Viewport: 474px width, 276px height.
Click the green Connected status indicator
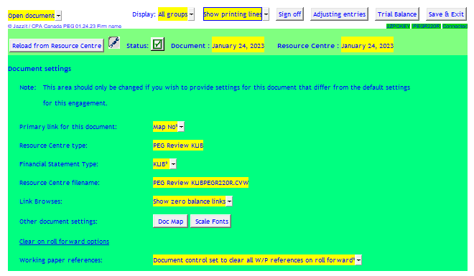pyautogui.click(x=455, y=27)
